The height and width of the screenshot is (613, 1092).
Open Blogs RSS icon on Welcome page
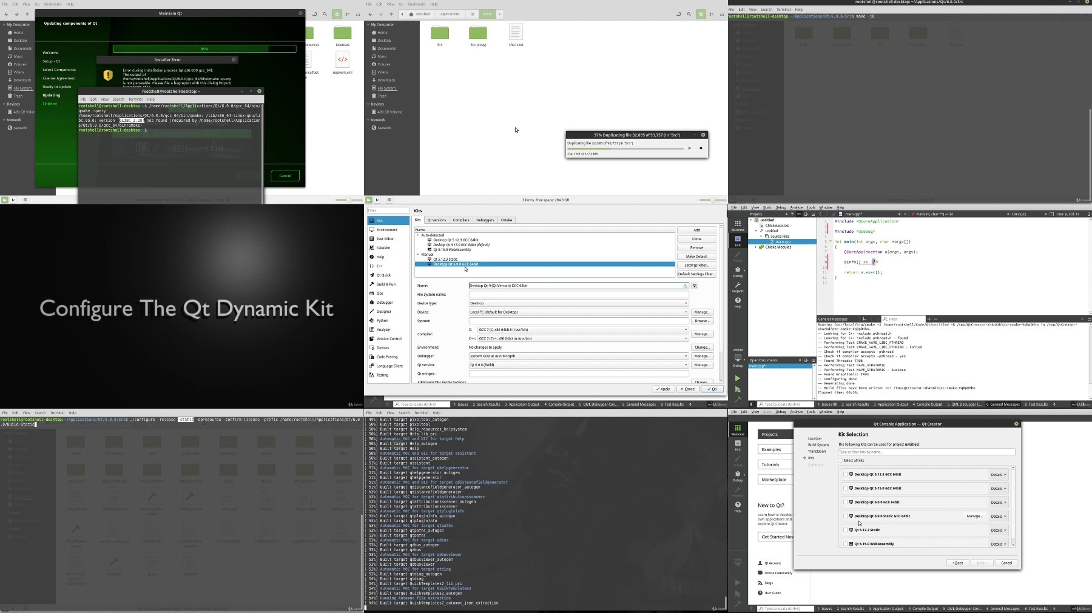click(x=760, y=583)
